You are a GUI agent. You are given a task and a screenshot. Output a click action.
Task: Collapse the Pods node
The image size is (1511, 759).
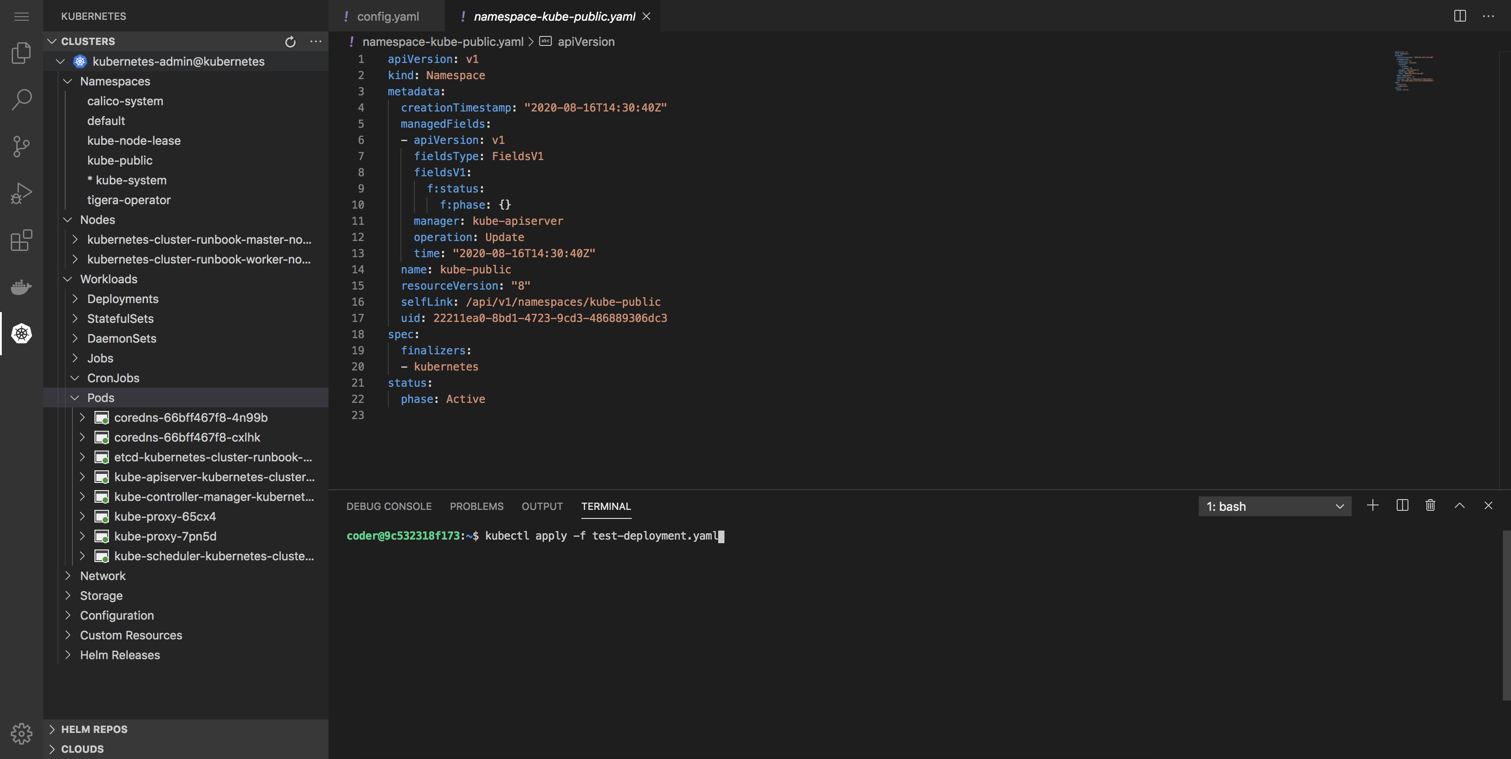pyautogui.click(x=75, y=398)
